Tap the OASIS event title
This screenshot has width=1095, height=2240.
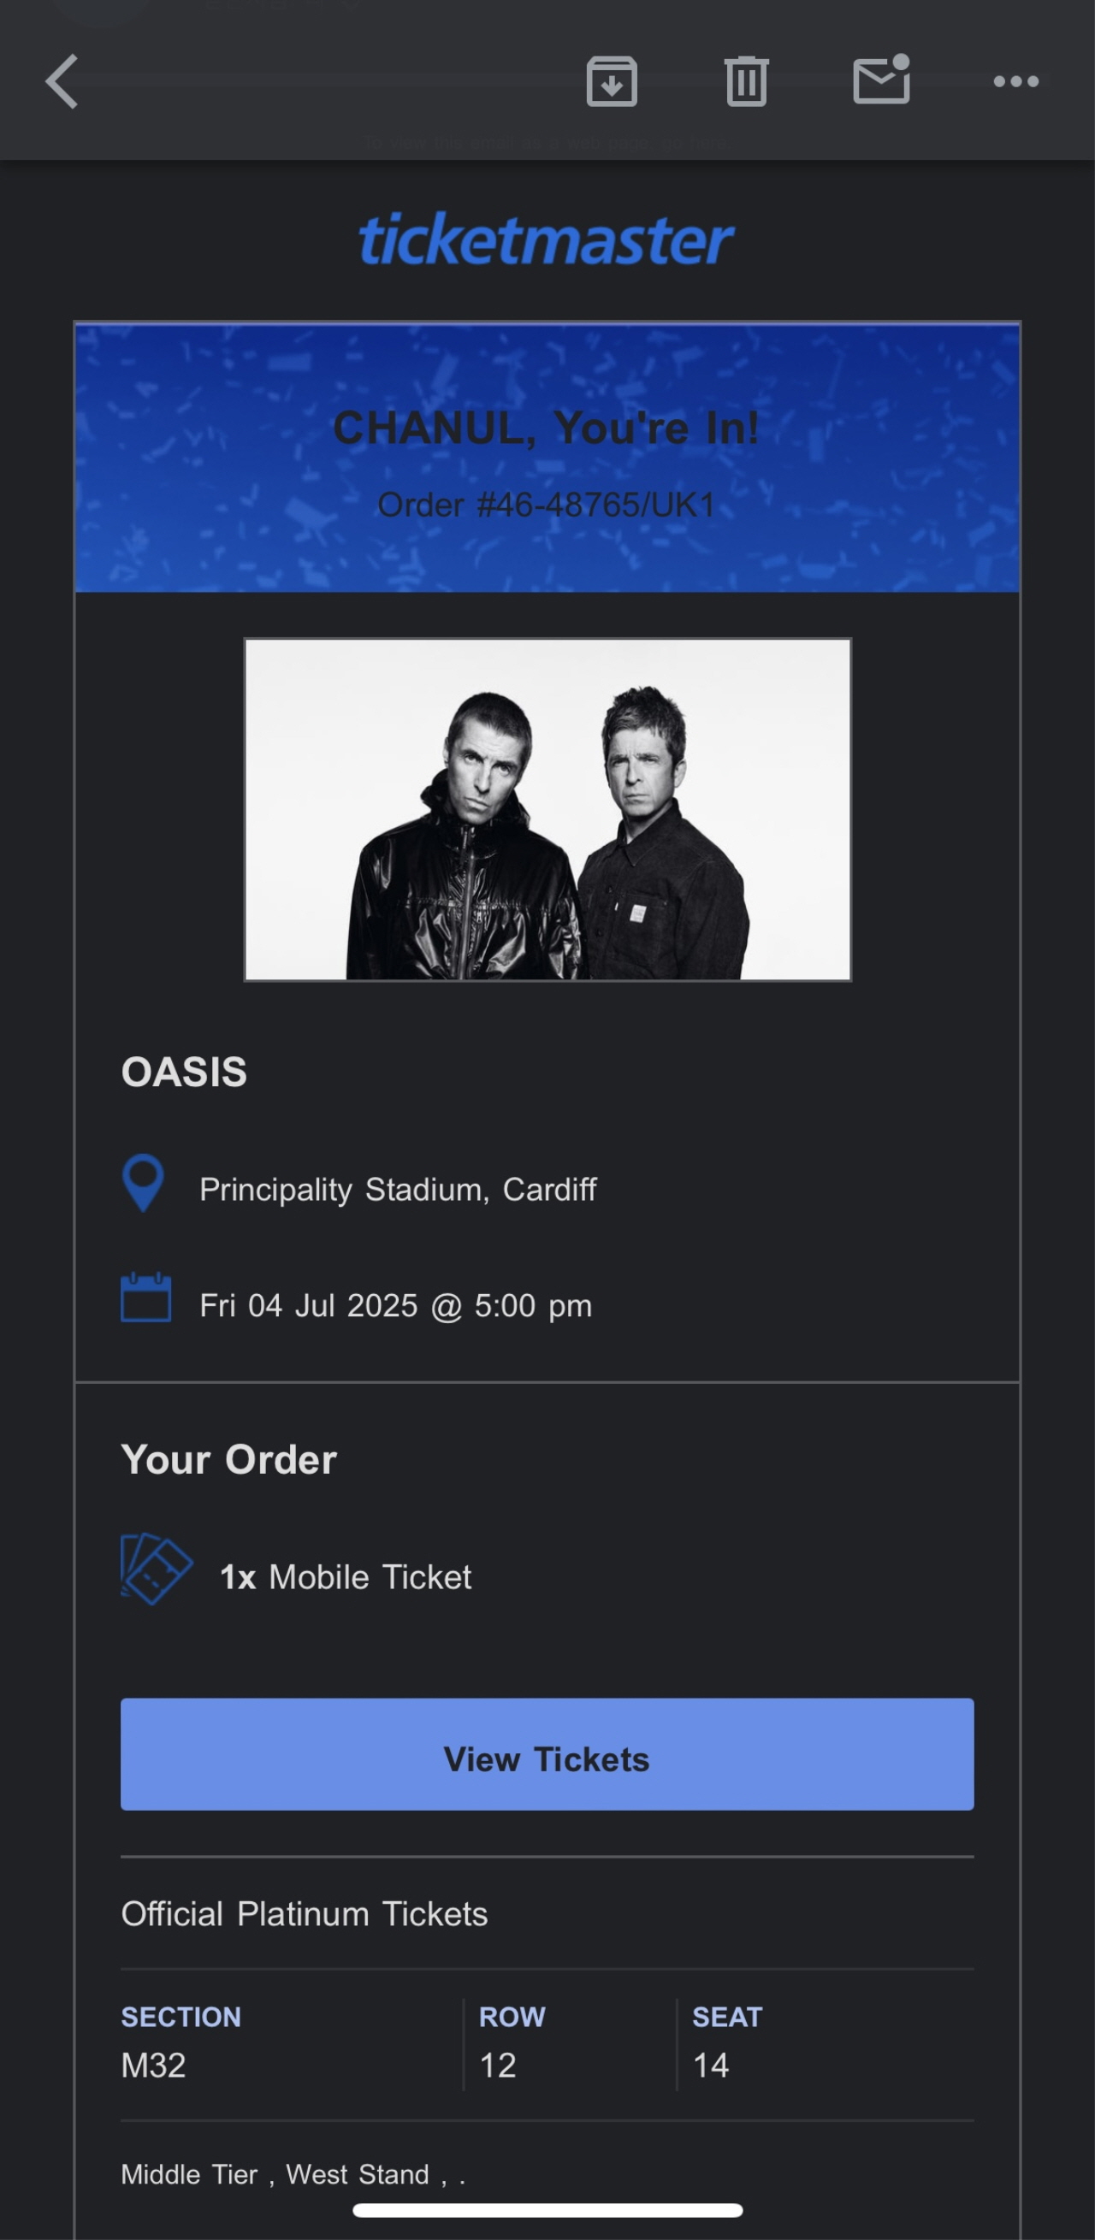[185, 1073]
